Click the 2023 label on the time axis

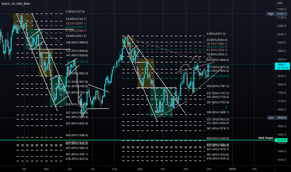(x=232, y=169)
